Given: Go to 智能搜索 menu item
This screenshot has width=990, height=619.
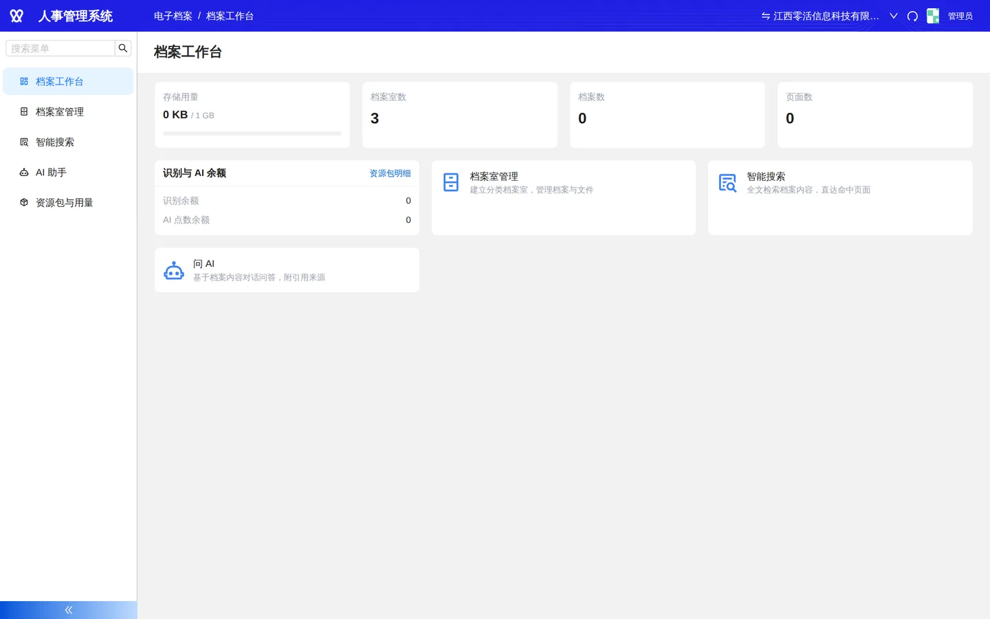Looking at the screenshot, I should (68, 142).
